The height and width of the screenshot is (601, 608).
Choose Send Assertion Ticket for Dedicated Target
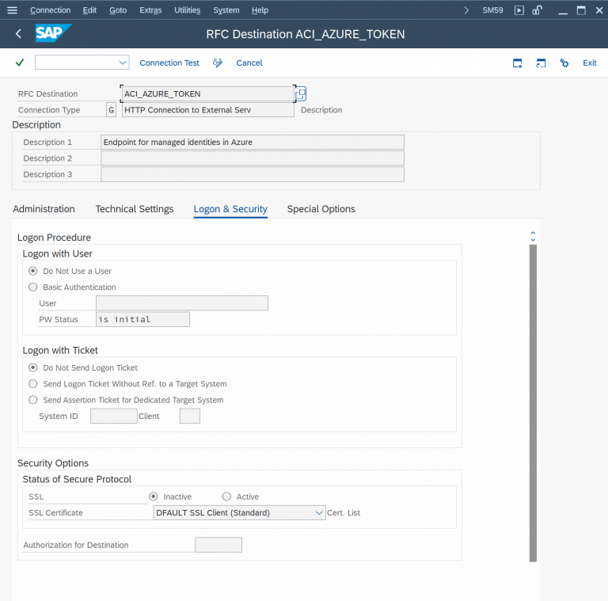[33, 400]
